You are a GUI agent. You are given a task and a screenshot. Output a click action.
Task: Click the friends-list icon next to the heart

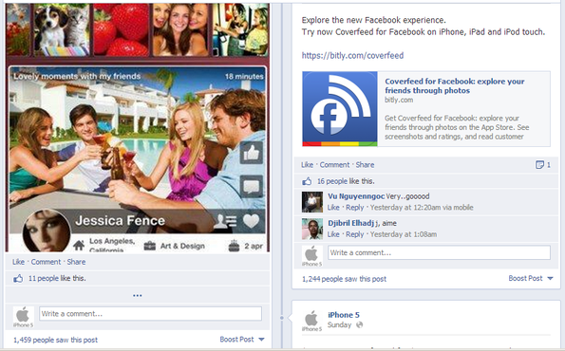[225, 221]
